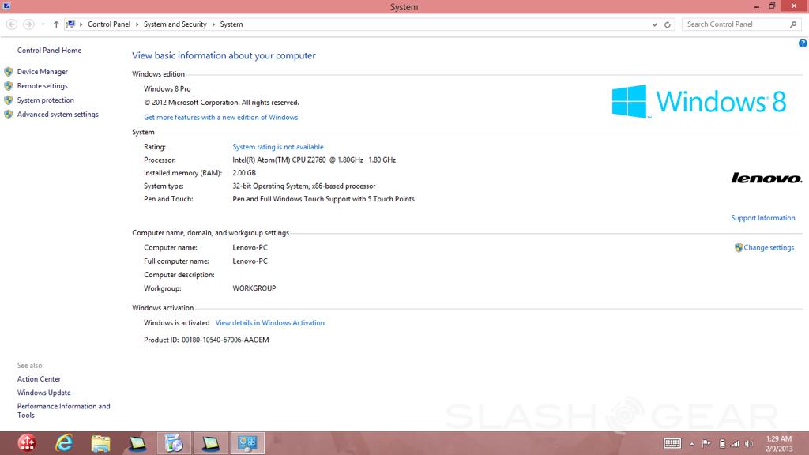Click inside the Search Control Panel field
The width and height of the screenshot is (809, 455).
(x=735, y=24)
